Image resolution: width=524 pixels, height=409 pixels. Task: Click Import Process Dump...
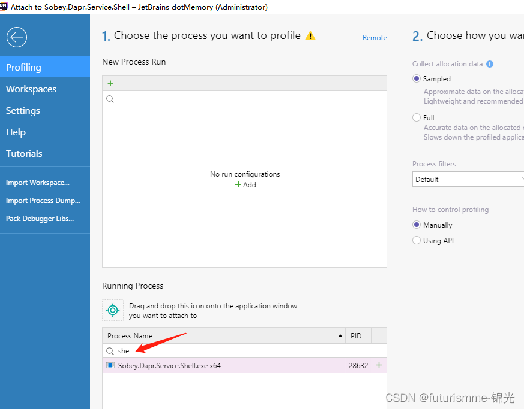pyautogui.click(x=43, y=201)
